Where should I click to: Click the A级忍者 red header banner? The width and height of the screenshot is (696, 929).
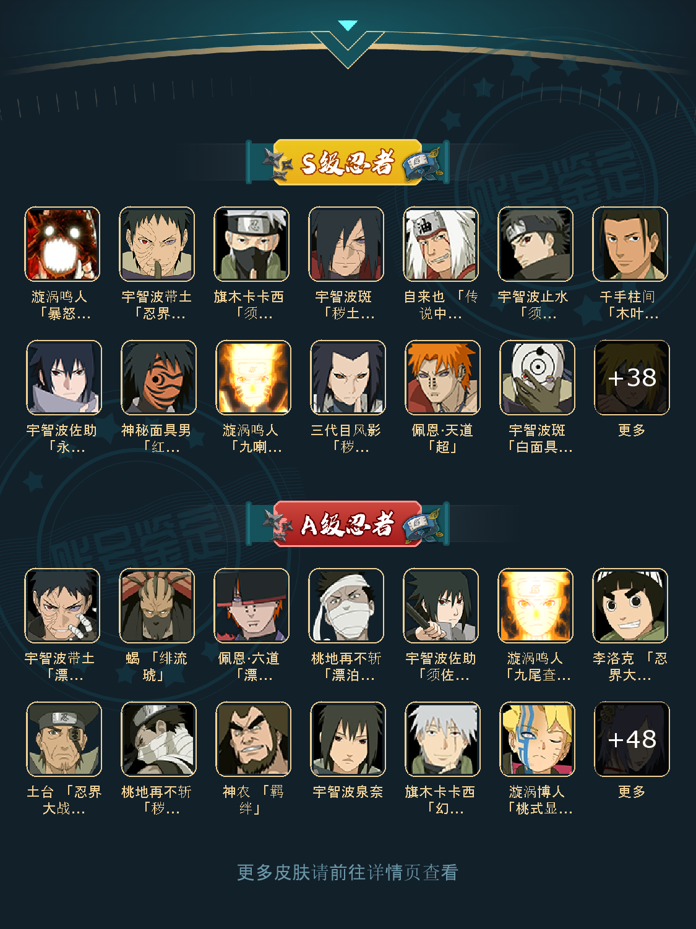348,524
